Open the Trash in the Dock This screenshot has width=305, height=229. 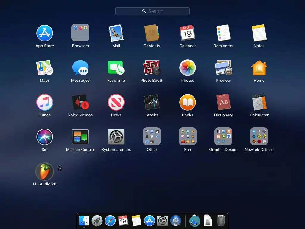pyautogui.click(x=221, y=220)
